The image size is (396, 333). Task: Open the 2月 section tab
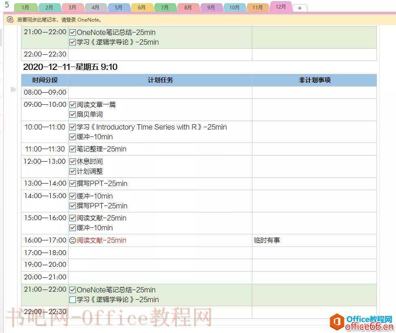[x=49, y=7]
